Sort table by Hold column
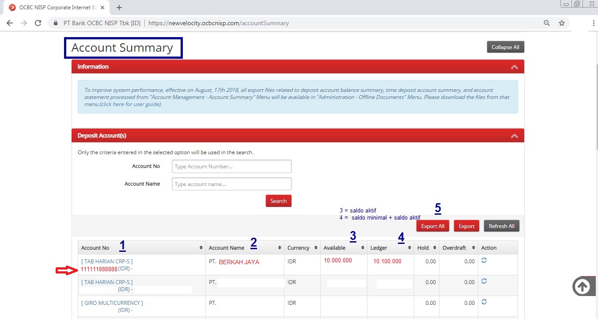This screenshot has width=598, height=319. point(435,248)
